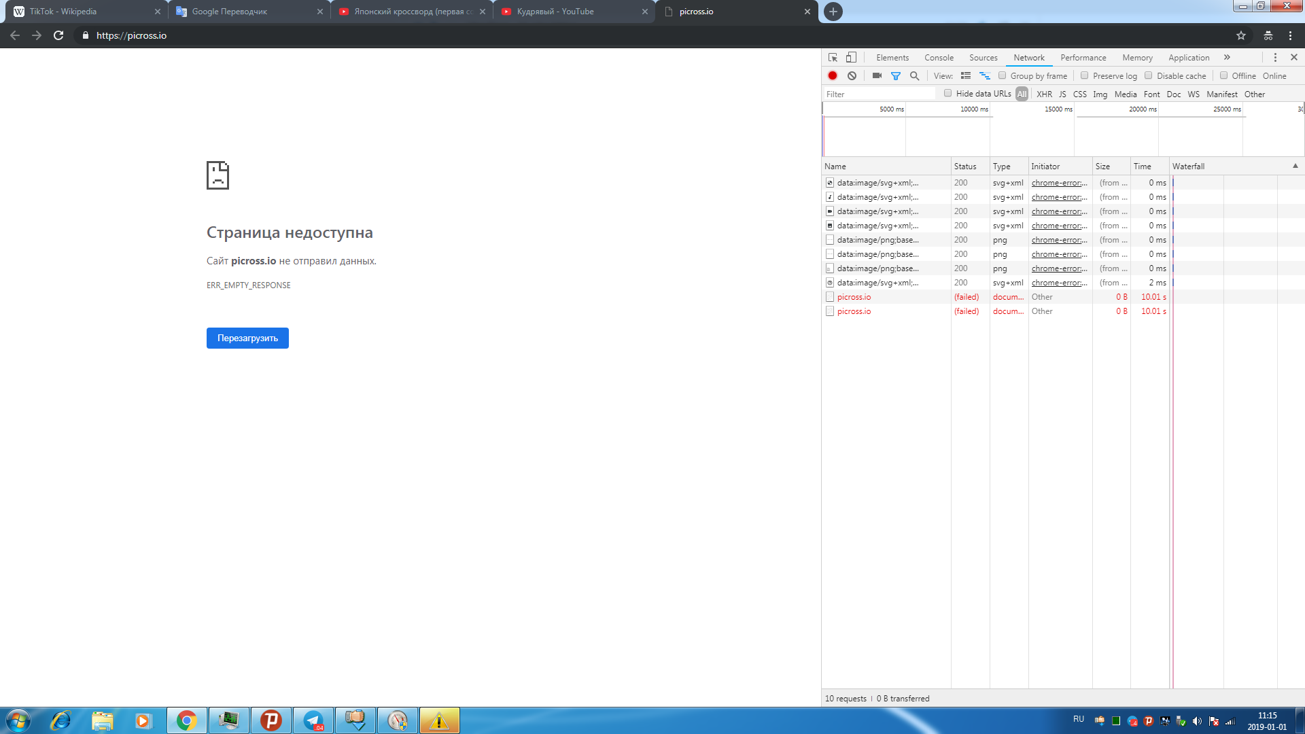
Task: Switch to the Sources tab
Action: click(984, 58)
